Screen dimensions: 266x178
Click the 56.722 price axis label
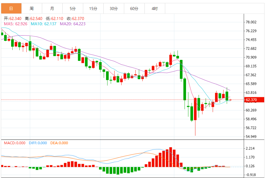point(251,128)
